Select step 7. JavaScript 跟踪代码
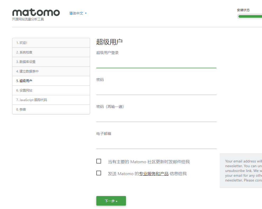 click(x=51, y=100)
